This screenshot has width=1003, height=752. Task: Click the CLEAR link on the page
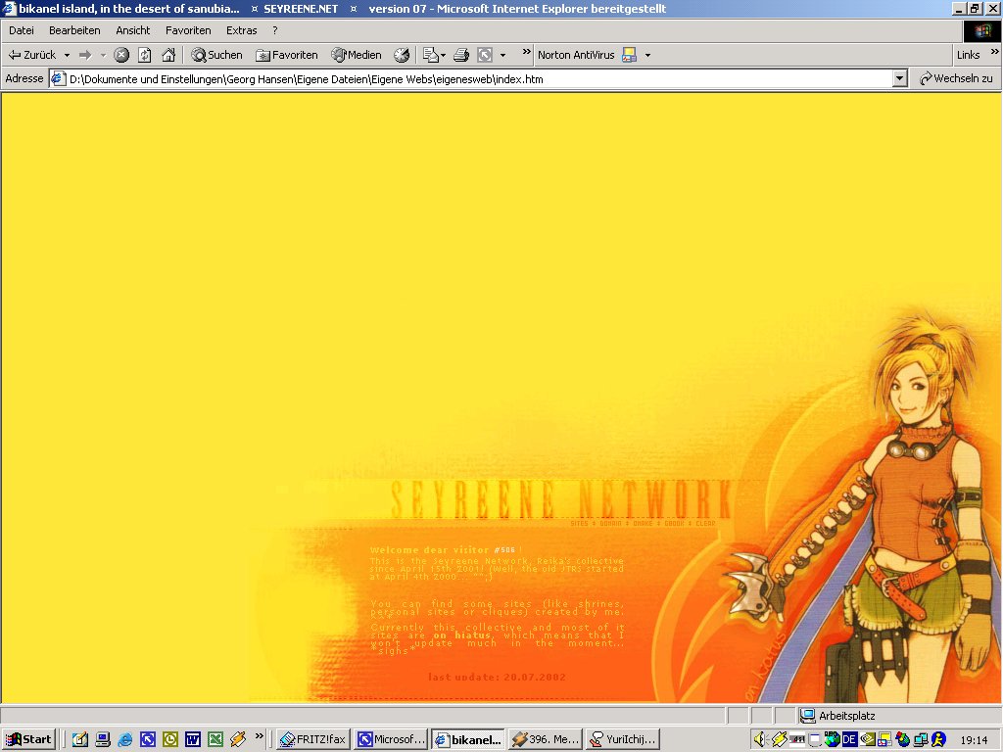pos(705,523)
